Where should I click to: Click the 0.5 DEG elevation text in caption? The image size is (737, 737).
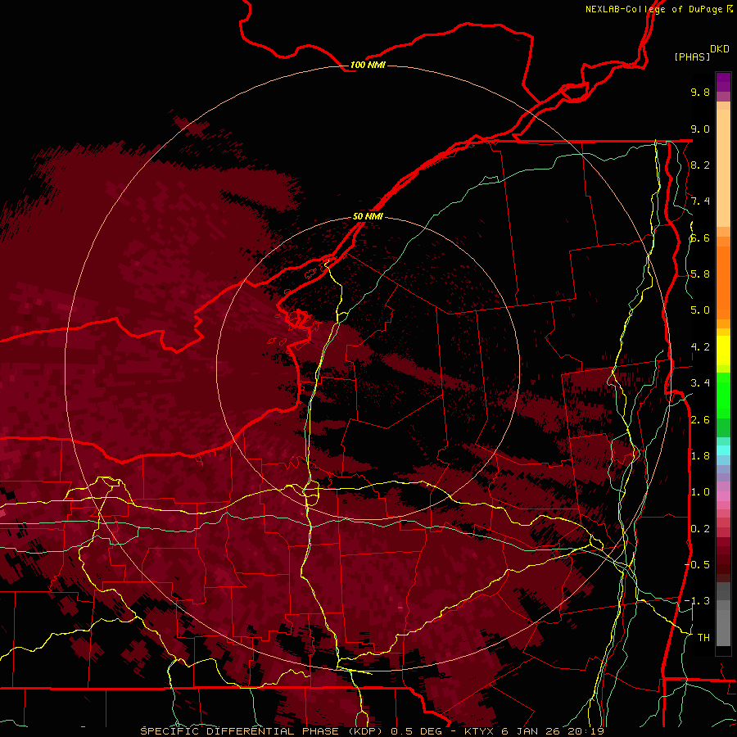coord(417,731)
